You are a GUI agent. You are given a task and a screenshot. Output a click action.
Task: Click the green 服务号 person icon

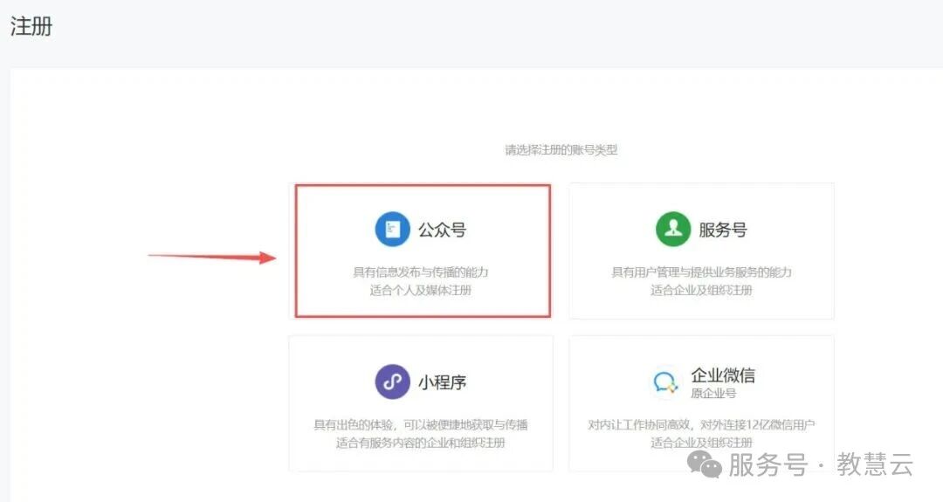[673, 229]
